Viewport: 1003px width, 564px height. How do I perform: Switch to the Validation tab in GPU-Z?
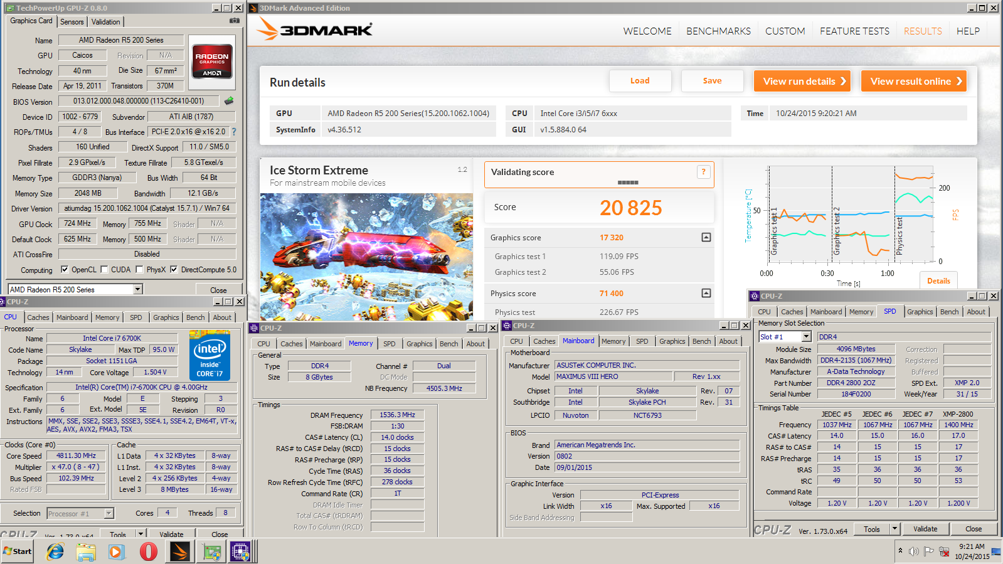(105, 21)
